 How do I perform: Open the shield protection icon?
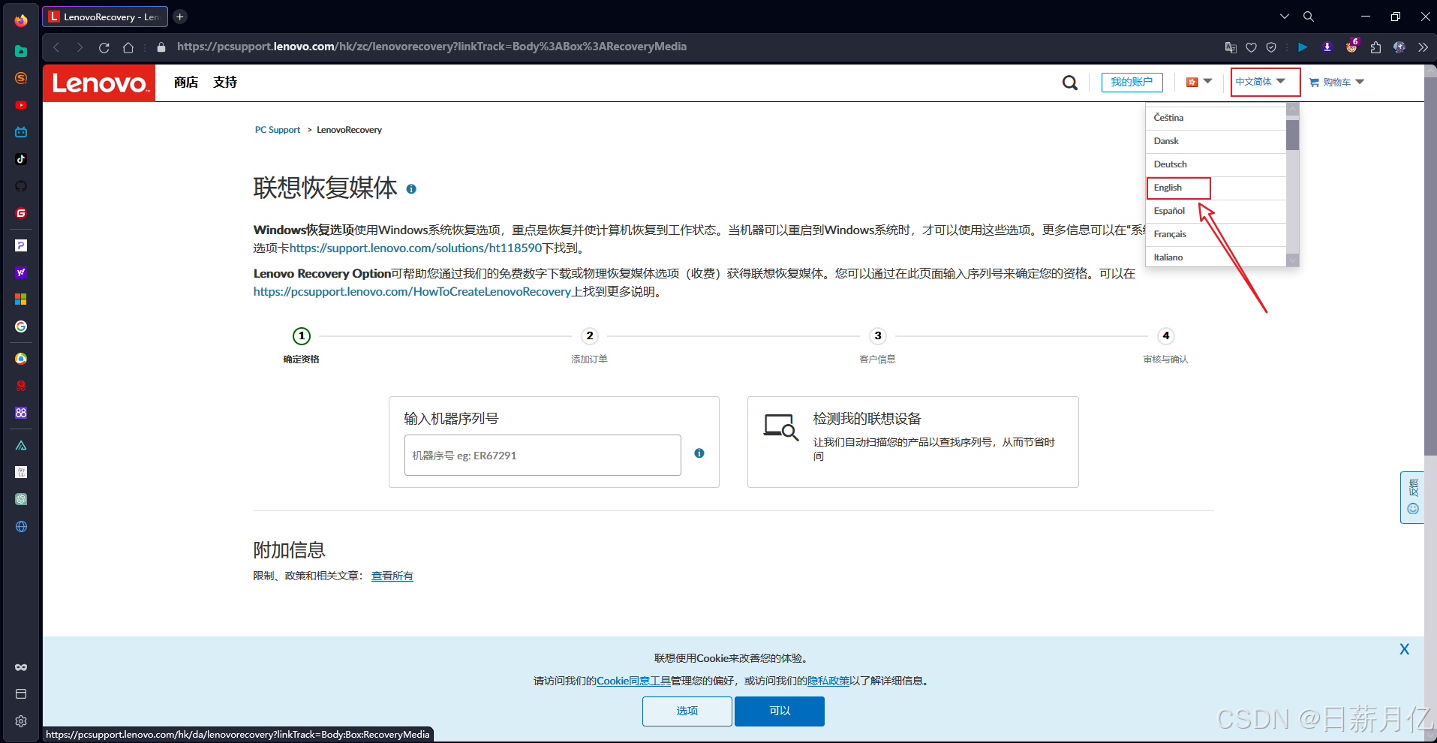[1271, 47]
